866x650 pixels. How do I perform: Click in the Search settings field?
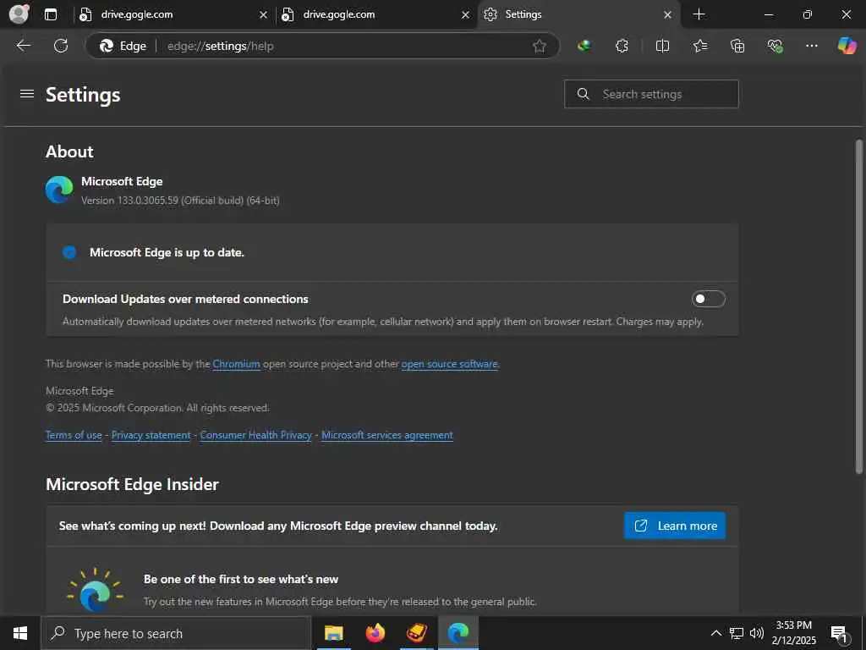(x=651, y=94)
